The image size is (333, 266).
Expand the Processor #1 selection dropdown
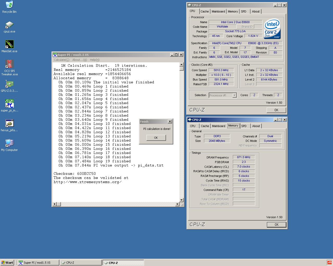point(234,95)
